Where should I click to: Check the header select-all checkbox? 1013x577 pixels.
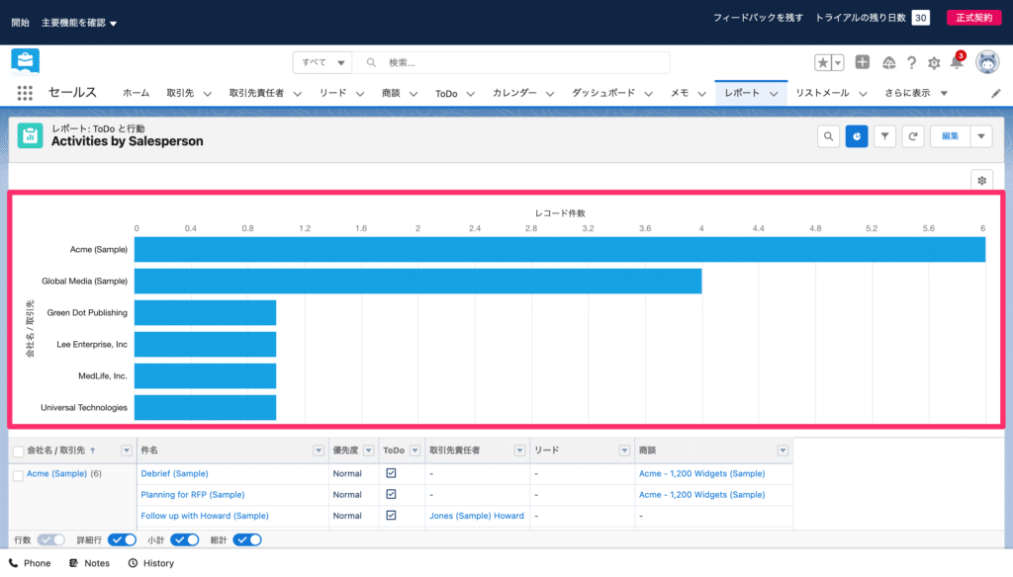(18, 452)
